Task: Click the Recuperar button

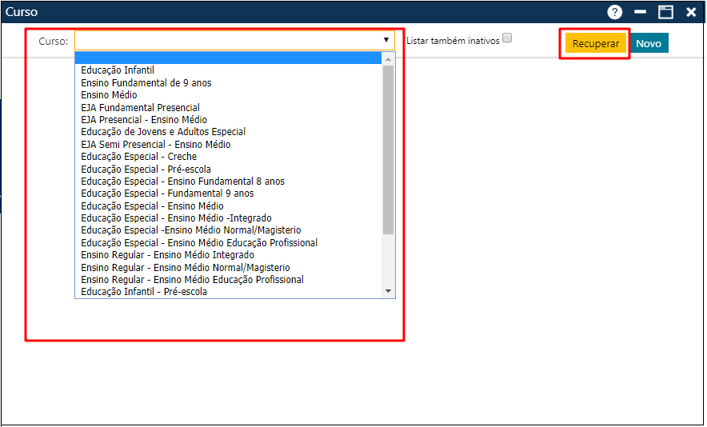Action: coord(596,44)
